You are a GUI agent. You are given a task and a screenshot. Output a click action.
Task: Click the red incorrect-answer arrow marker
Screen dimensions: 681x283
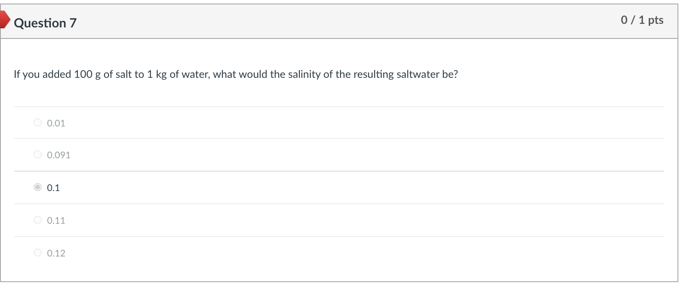pyautogui.click(x=4, y=20)
